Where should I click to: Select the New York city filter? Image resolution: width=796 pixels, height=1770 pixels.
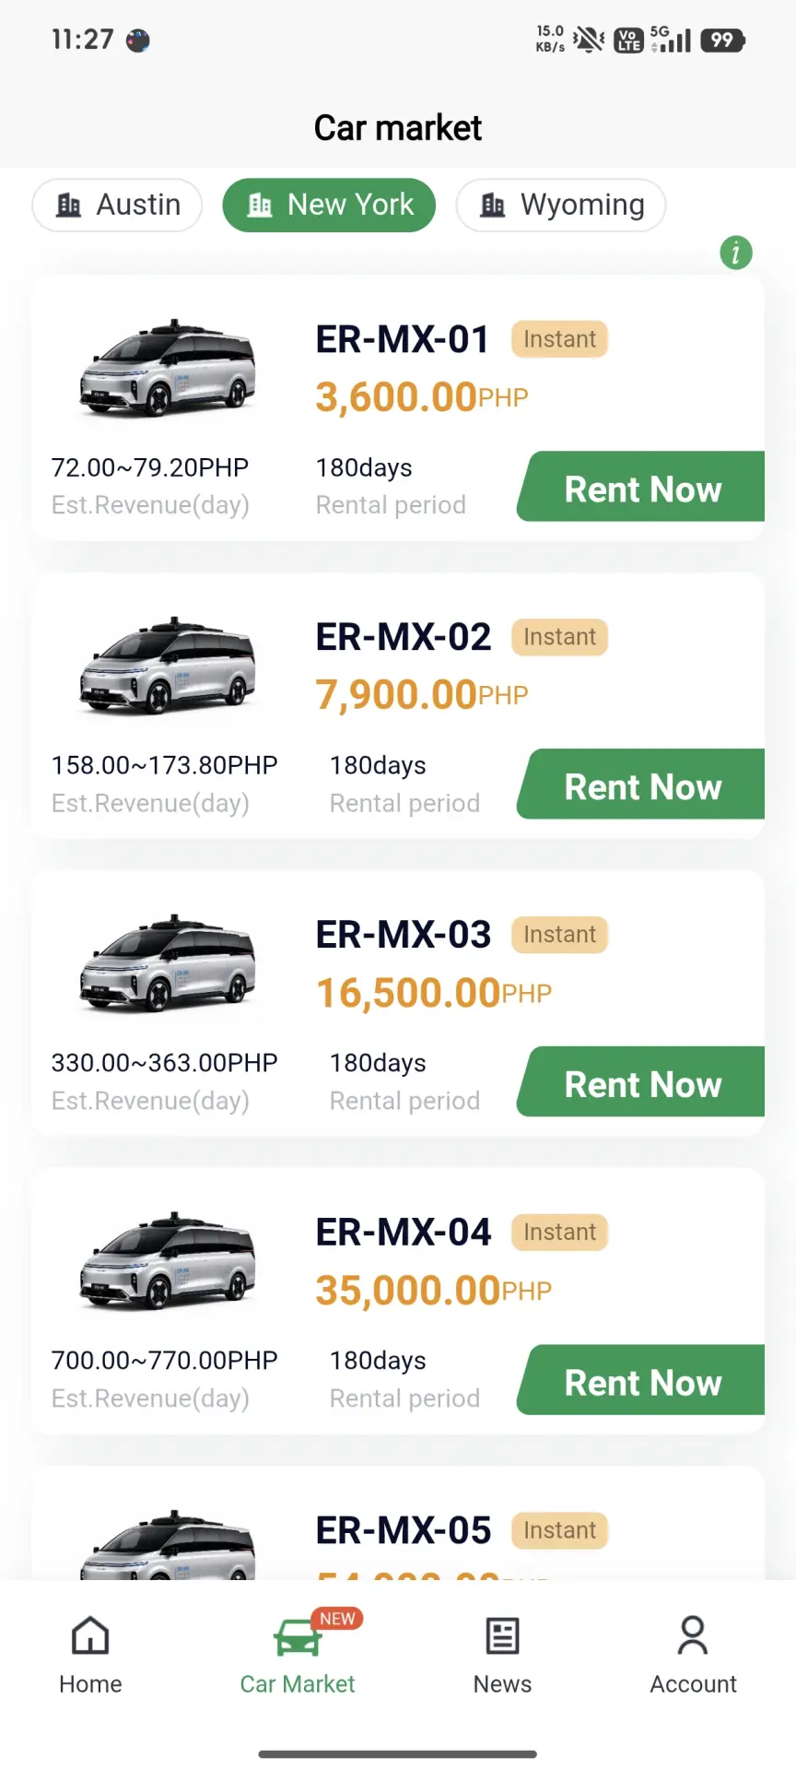pos(329,205)
